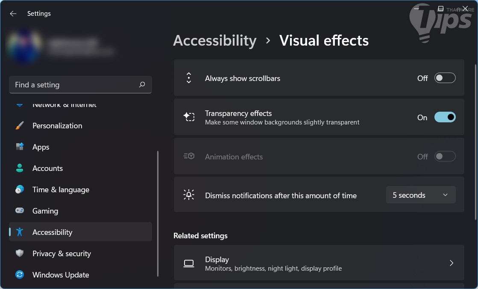
Task: Click the Windows Update sync icon
Action: coord(20,275)
